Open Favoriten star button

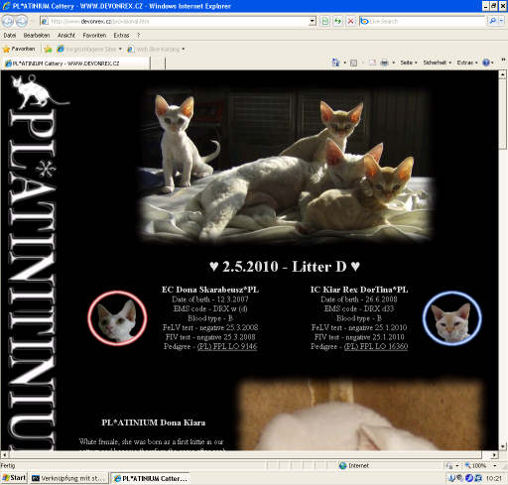(19, 49)
